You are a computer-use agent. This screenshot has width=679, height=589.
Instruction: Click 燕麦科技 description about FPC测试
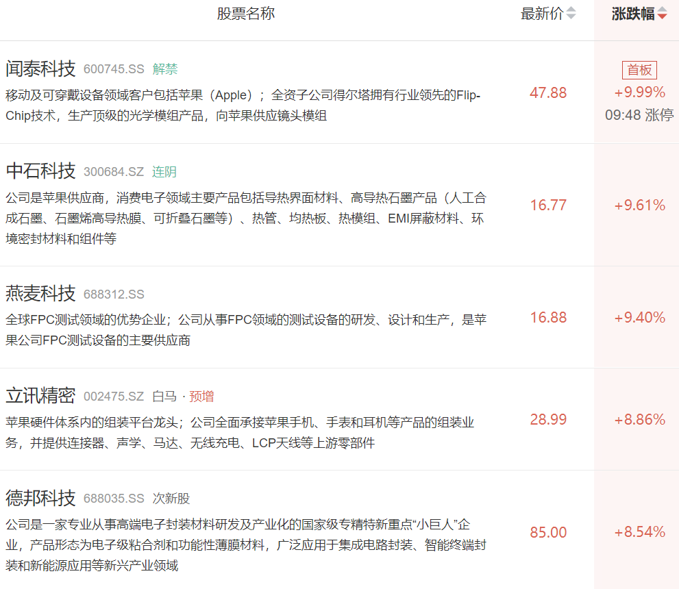(246, 329)
